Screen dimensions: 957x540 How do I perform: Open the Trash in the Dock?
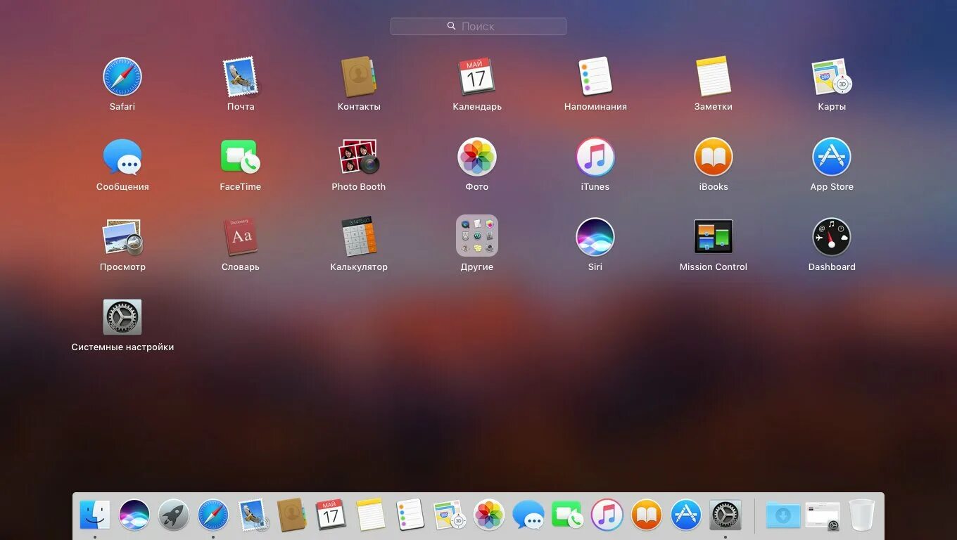[x=862, y=515]
